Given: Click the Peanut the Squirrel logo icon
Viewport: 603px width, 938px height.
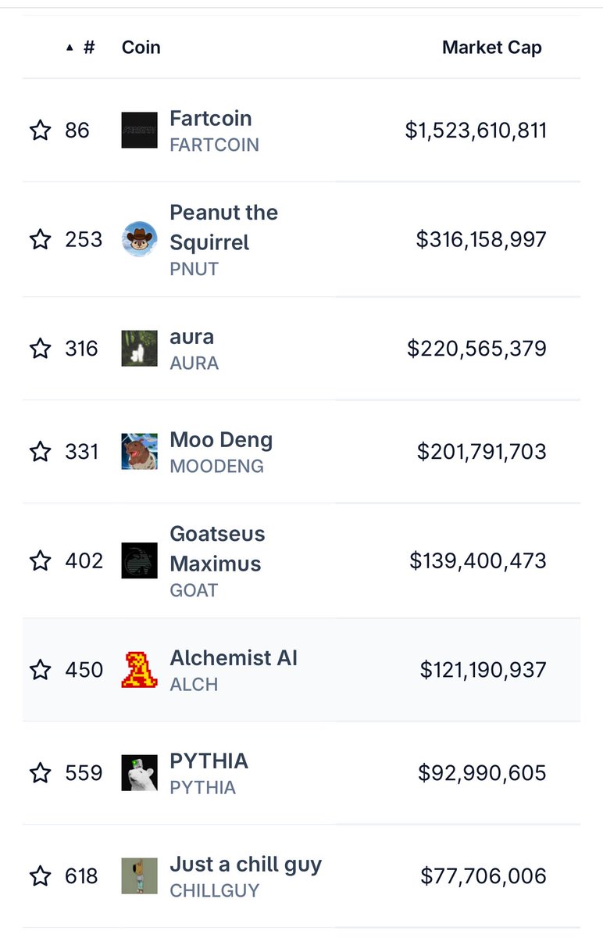Looking at the screenshot, I should 140,239.
